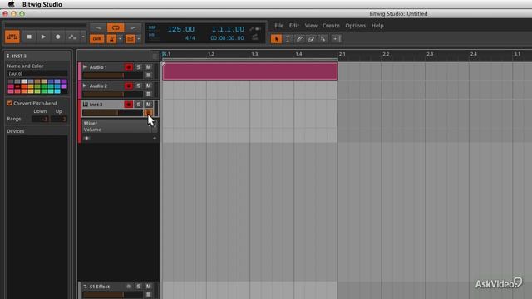532x299 pixels.
Task: Set pitch-bend Up range value
Action: [59, 119]
